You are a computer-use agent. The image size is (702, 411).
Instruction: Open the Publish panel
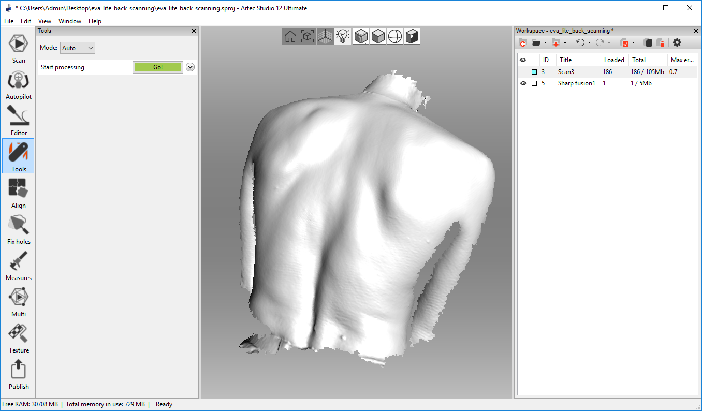(x=19, y=374)
